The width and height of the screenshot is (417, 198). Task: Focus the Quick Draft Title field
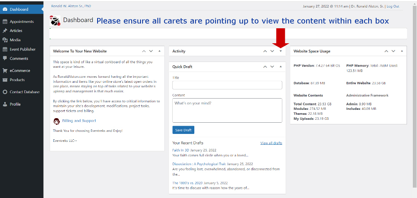coord(227,85)
